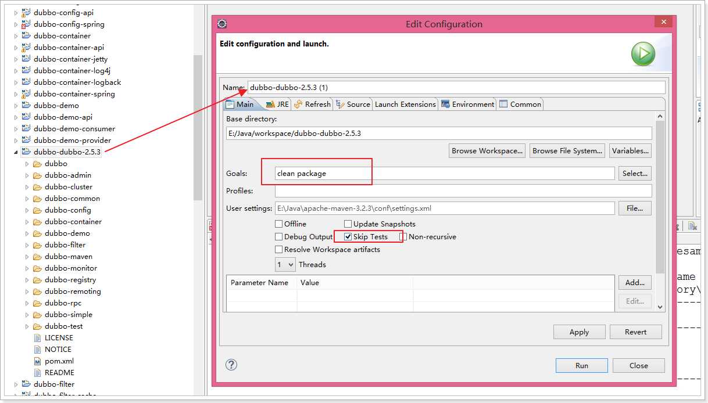Click the help question mark icon
The height and width of the screenshot is (403, 708).
point(231,365)
